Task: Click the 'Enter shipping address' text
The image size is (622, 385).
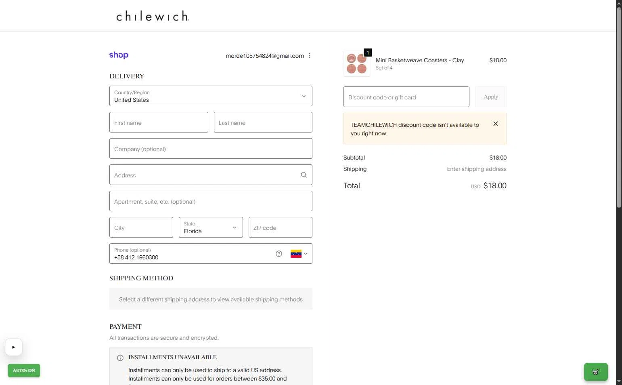Action: 477,169
